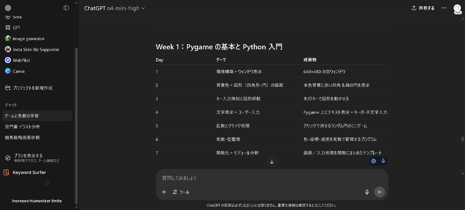
Task: Jump to the bottom with the down arrow
Action: [272, 162]
